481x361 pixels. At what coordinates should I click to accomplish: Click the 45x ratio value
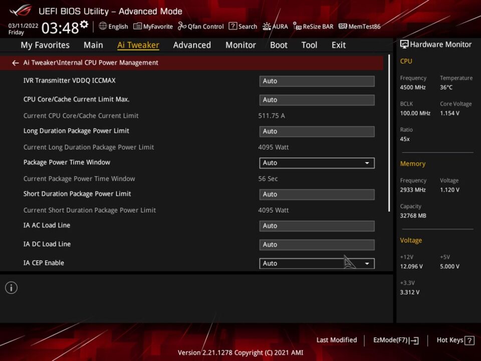pyautogui.click(x=405, y=139)
